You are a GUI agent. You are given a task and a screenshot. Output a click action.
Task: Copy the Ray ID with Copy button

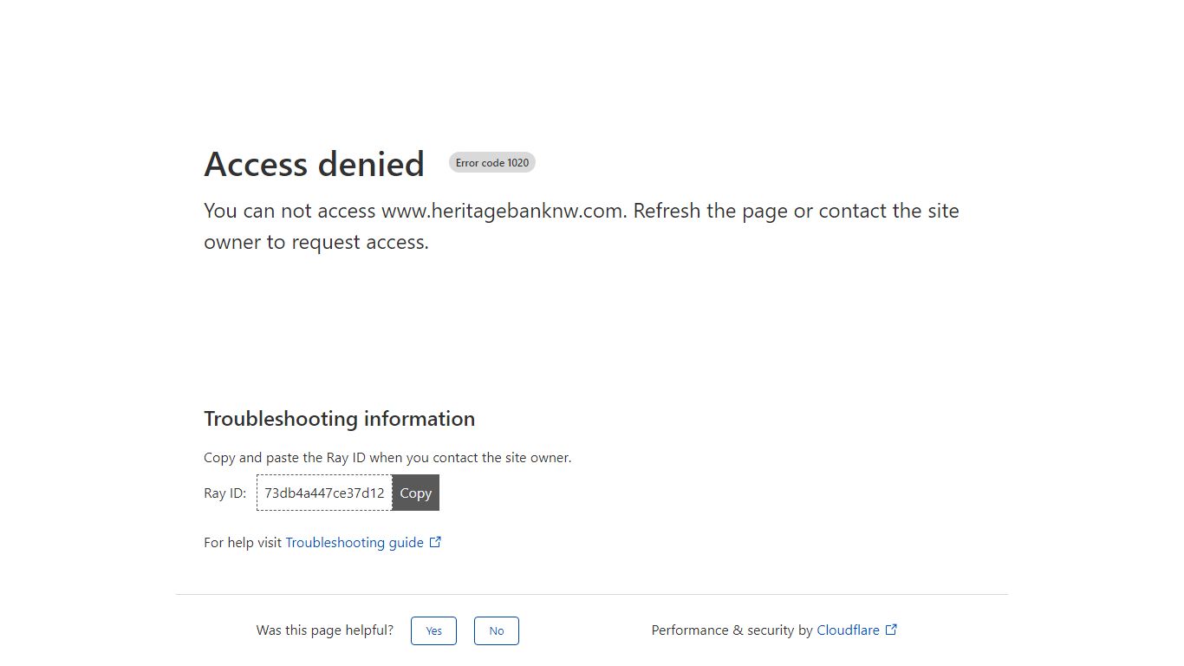[x=415, y=493]
